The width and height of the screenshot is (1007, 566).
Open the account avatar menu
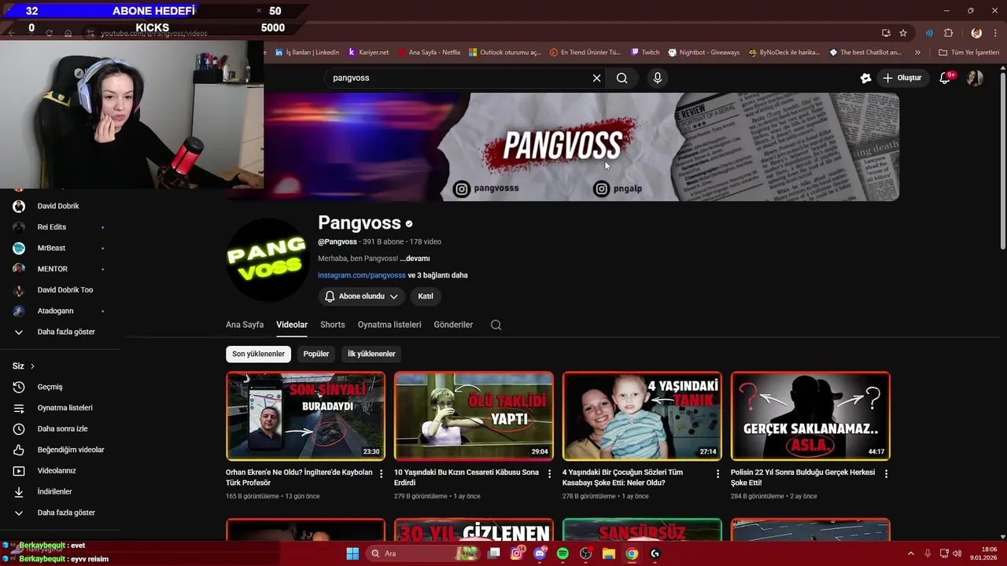point(975,78)
